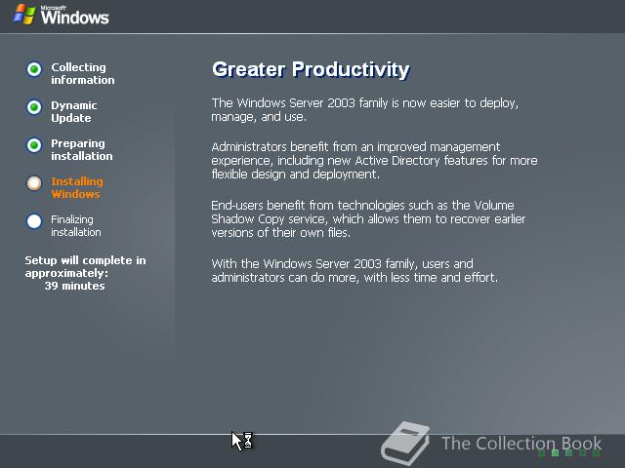The width and height of the screenshot is (625, 468).
Task: Click the green progress squares at bottom right
Action: (x=568, y=452)
